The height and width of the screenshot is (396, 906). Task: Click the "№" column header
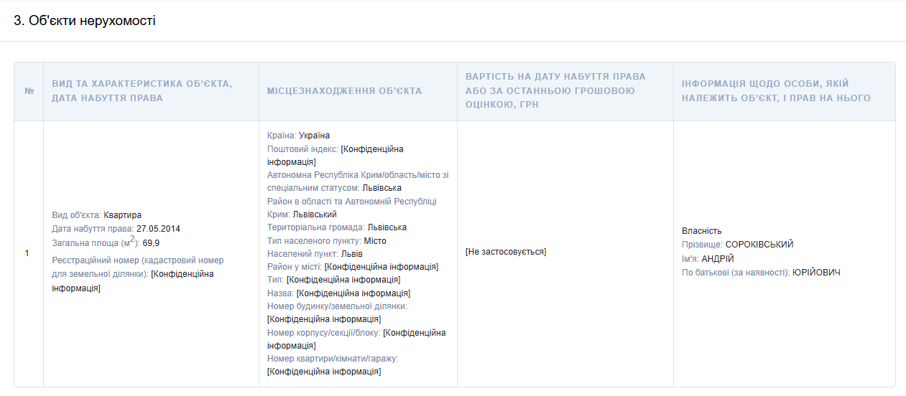point(29,91)
